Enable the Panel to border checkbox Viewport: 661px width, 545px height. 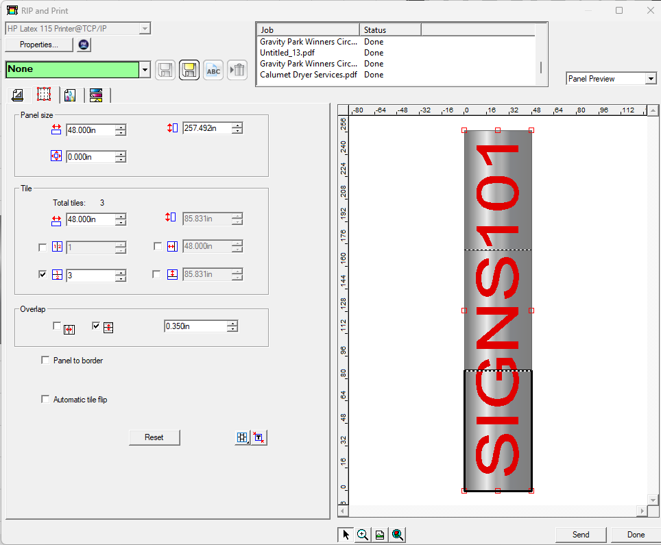pos(45,360)
